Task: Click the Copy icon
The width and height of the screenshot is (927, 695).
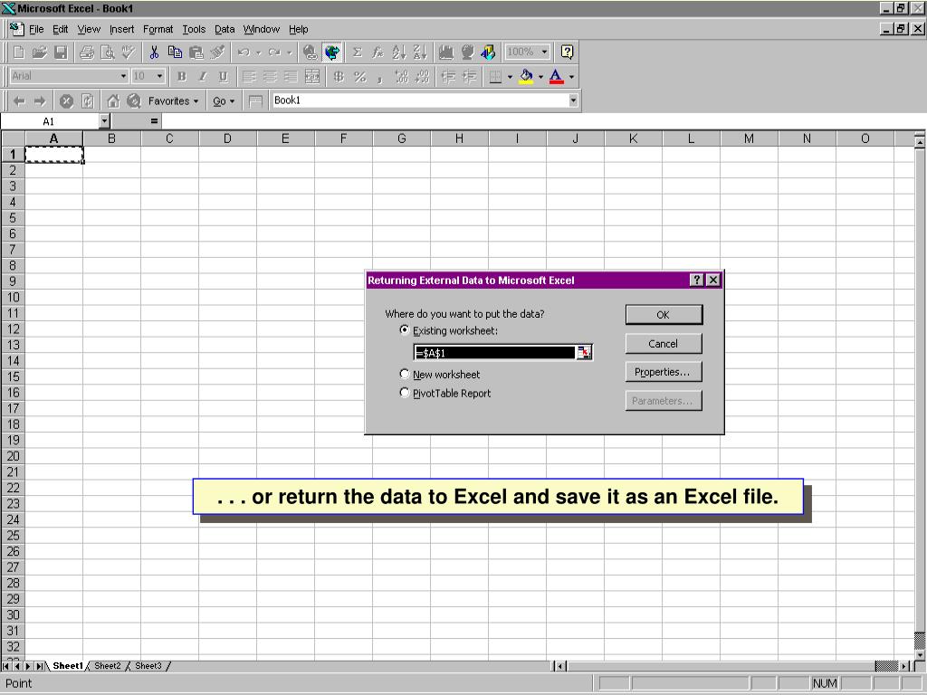Action: (175, 52)
